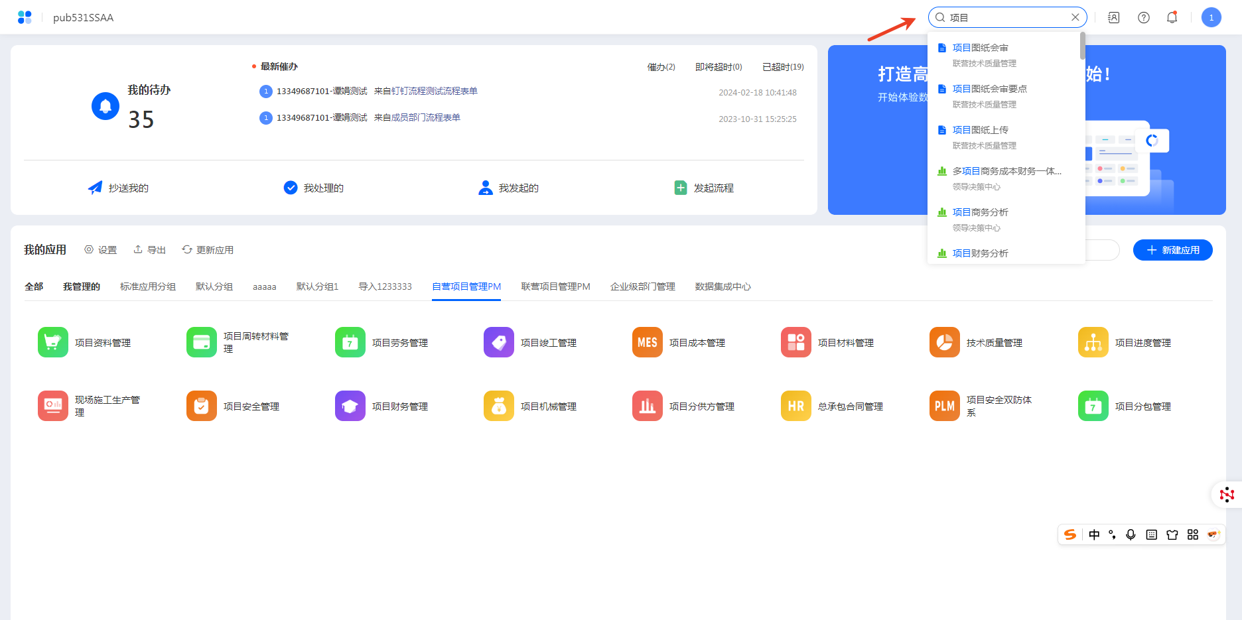Open the 项目进度管理 app icon
1242x620 pixels.
[x=1093, y=342]
